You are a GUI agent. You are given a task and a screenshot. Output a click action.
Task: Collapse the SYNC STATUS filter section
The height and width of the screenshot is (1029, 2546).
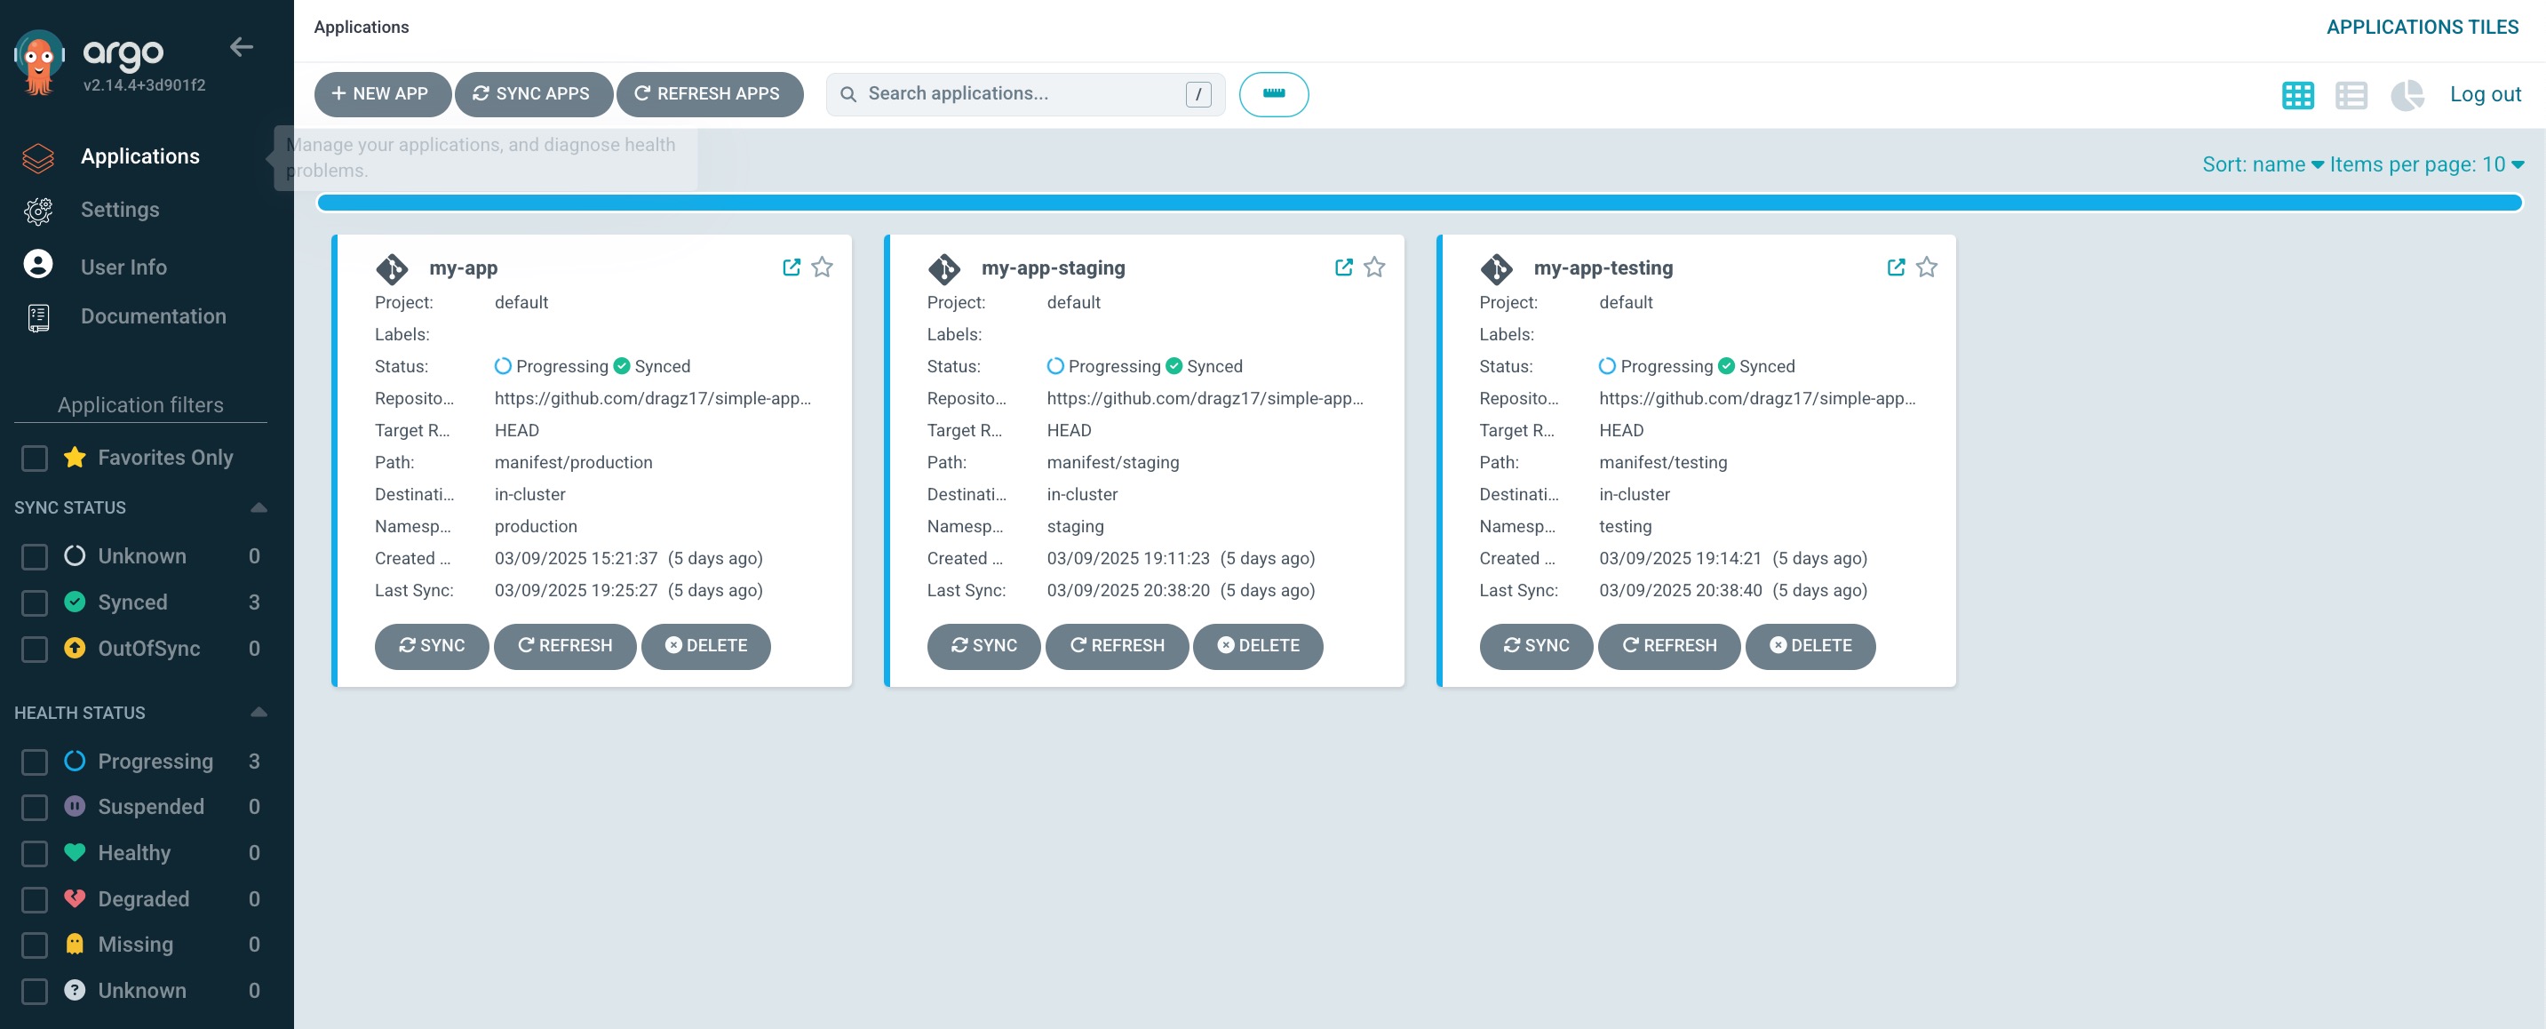pos(259,507)
